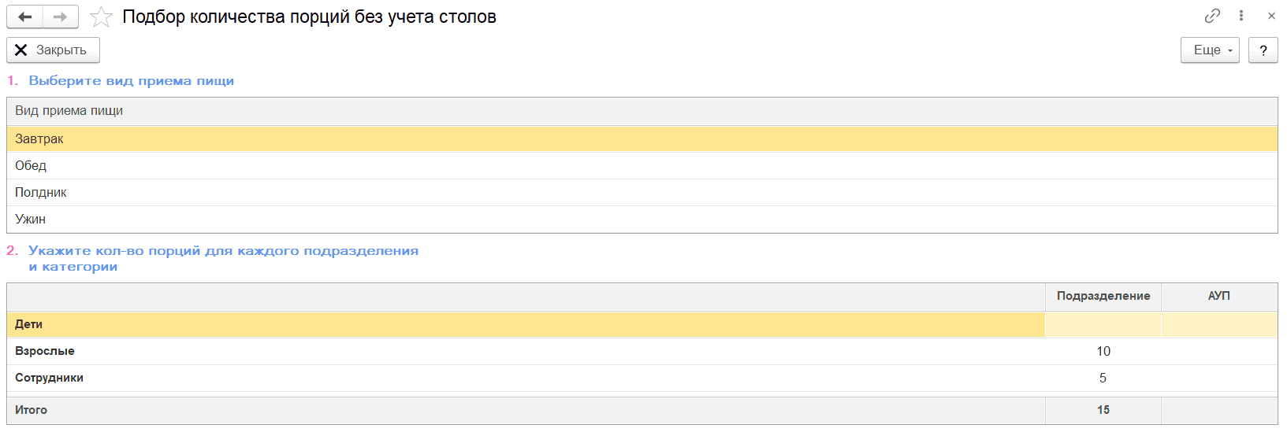This screenshot has height=432, width=1287.
Task: Select the "Взрослые" category row
Action: pos(45,351)
